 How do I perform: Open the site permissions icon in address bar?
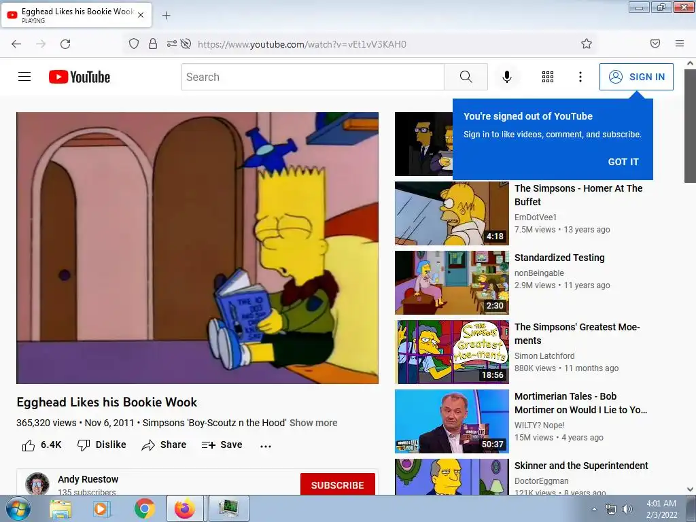171,43
